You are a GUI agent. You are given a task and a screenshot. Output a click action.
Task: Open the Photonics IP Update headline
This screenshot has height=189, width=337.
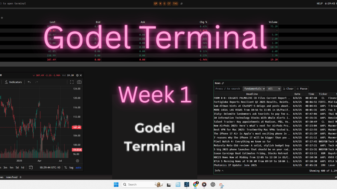point(235,165)
